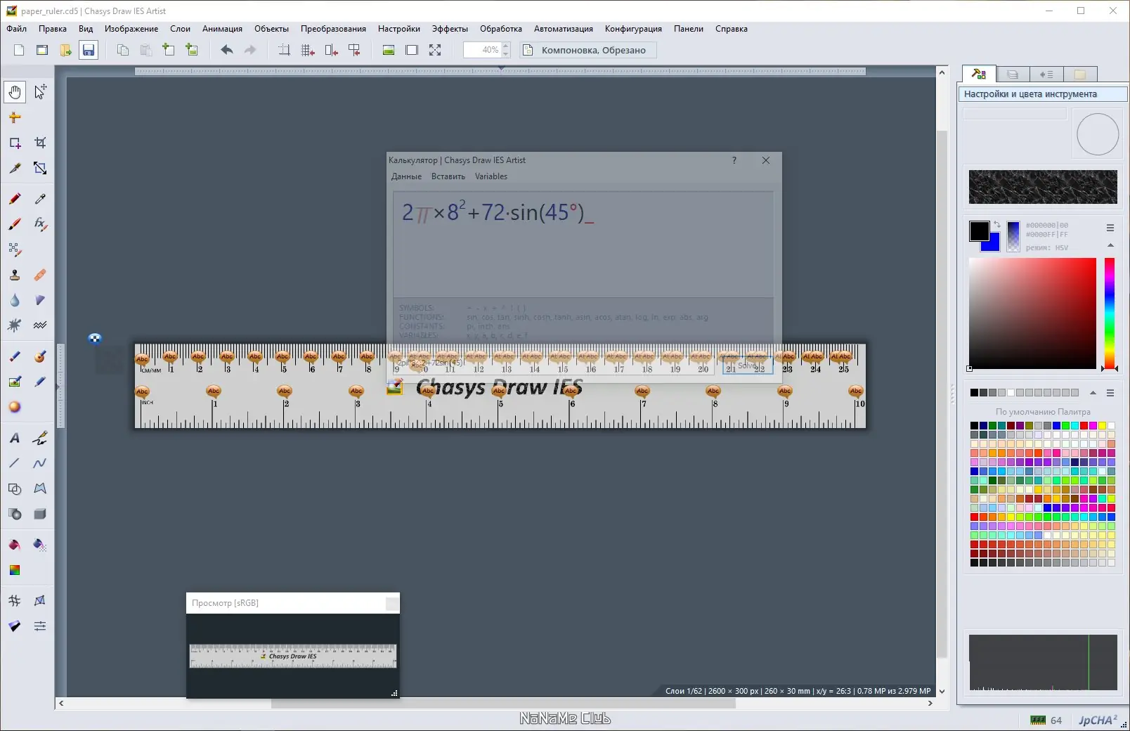Screen dimensions: 1130x731
Task: Click the calculator help question mark
Action: coord(734,160)
